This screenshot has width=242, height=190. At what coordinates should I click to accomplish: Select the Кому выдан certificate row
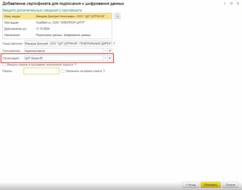57,16
